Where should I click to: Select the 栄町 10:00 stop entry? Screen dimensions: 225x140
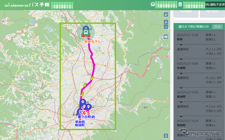coord(199,37)
